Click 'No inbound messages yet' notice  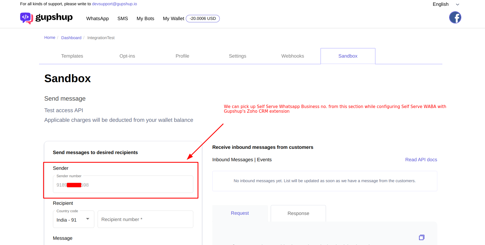(x=325, y=181)
